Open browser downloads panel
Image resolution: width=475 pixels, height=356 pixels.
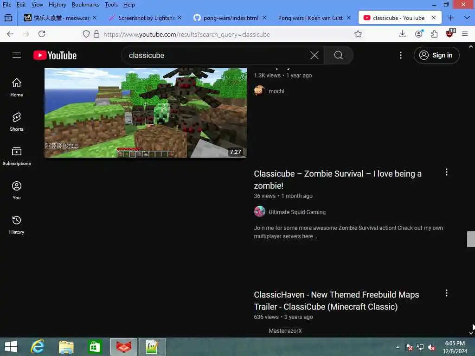pyautogui.click(x=402, y=34)
